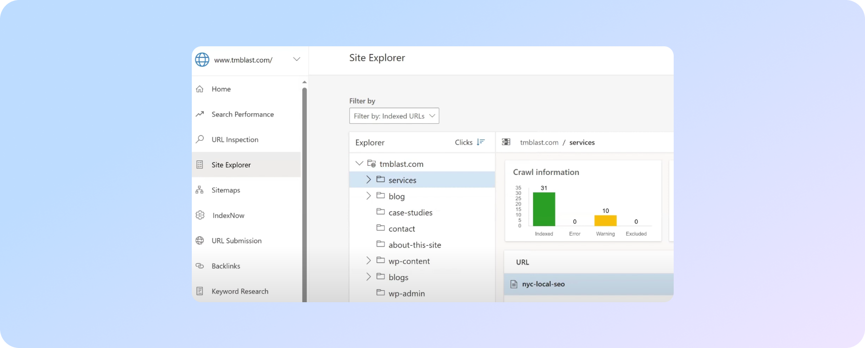
Task: Click the tmblast.com site folder icon
Action: click(x=372, y=163)
